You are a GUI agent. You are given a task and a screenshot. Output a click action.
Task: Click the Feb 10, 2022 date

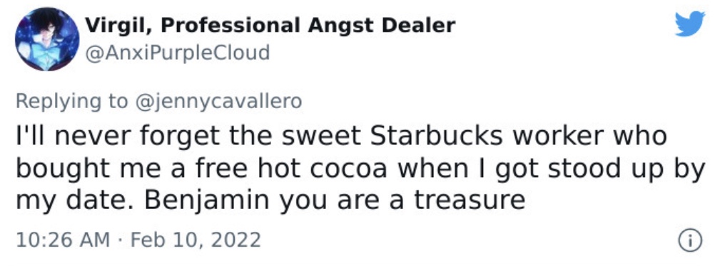[196, 240]
